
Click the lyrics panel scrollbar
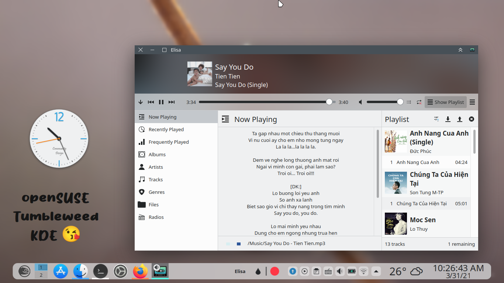pos(378,163)
